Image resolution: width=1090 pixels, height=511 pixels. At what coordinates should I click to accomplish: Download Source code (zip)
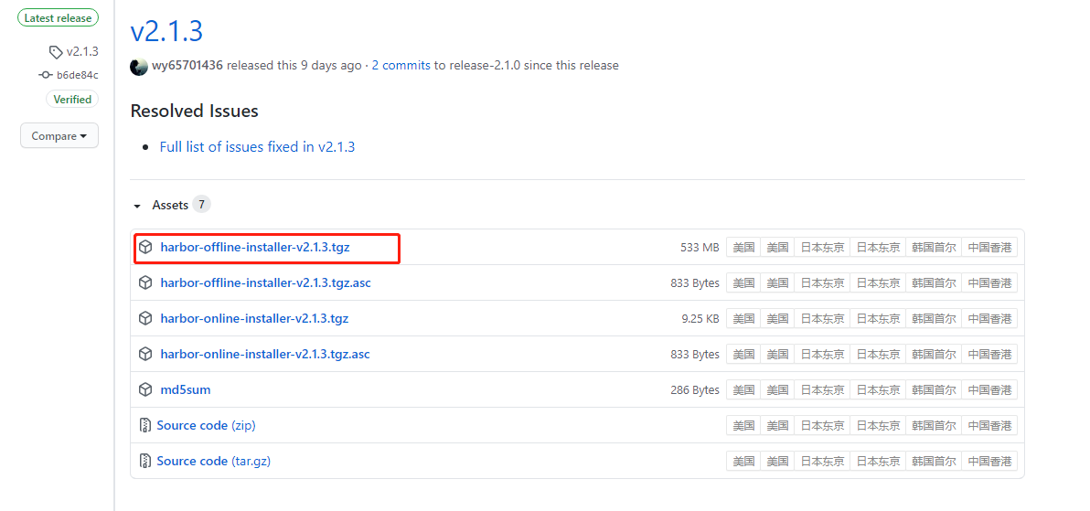tap(206, 425)
